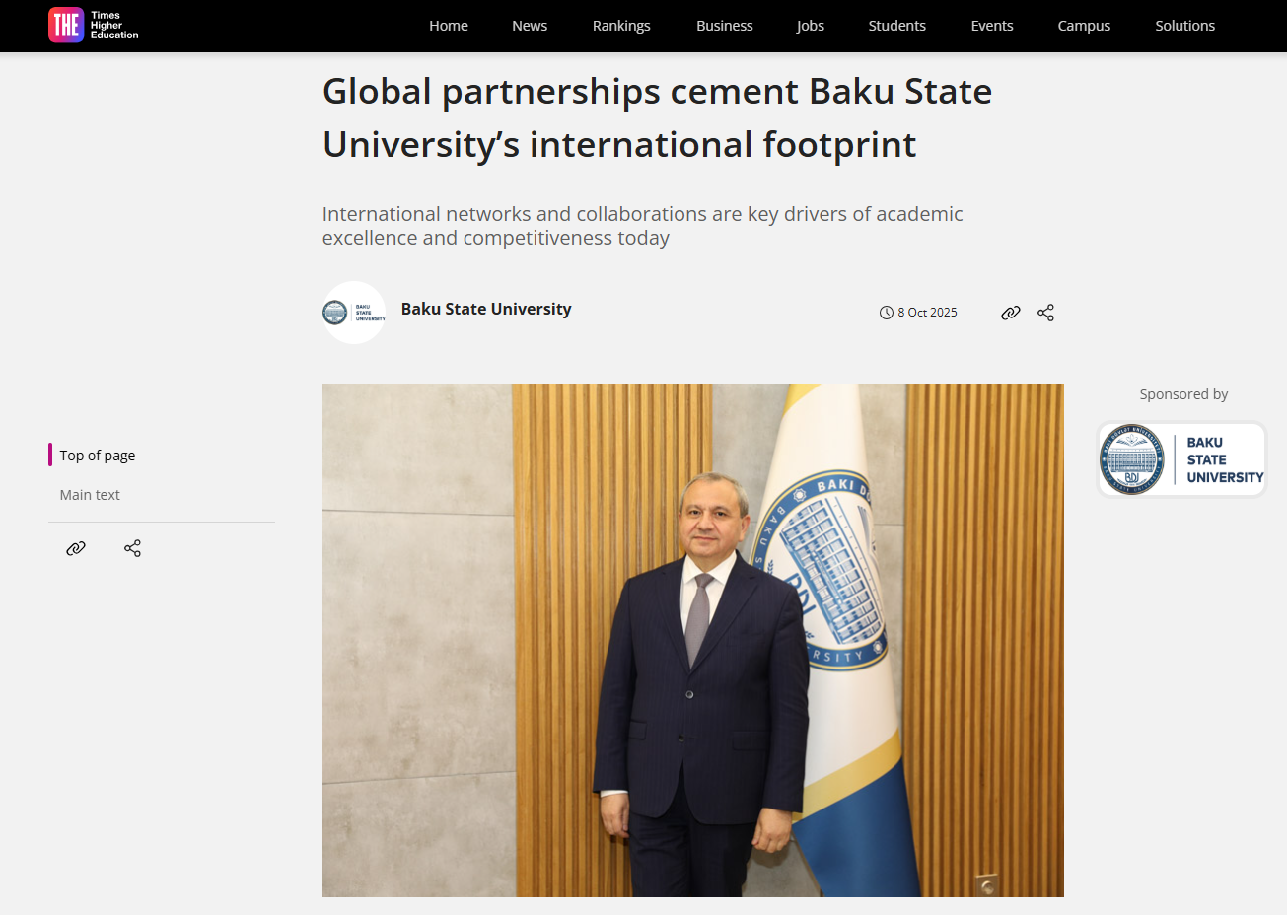Expand the Students navigation menu
The width and height of the screenshot is (1287, 915).
click(896, 26)
